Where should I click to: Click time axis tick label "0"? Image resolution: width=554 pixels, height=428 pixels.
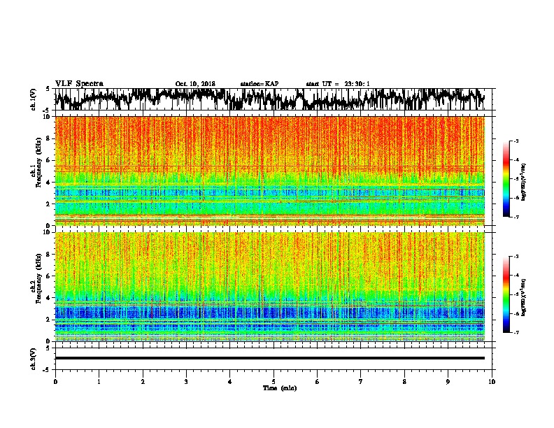pyautogui.click(x=55, y=382)
